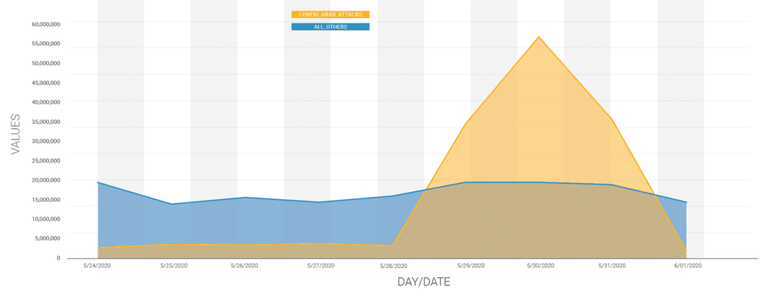Viewport: 774px width, 305px height.
Task: Click the orange peak point at 5/30/2020
Action: [538, 36]
